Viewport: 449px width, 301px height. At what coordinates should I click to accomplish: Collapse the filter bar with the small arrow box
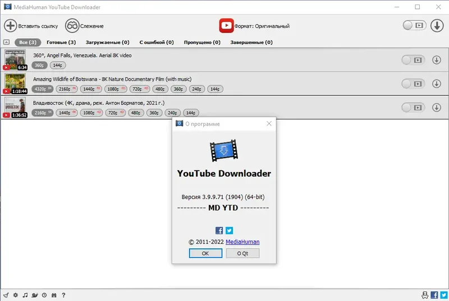[x=6, y=42]
